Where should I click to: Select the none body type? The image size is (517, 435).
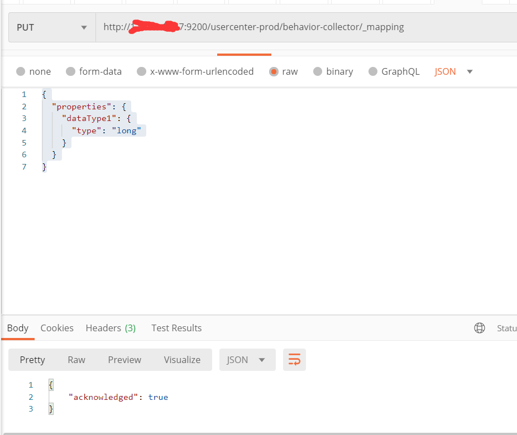pos(33,71)
